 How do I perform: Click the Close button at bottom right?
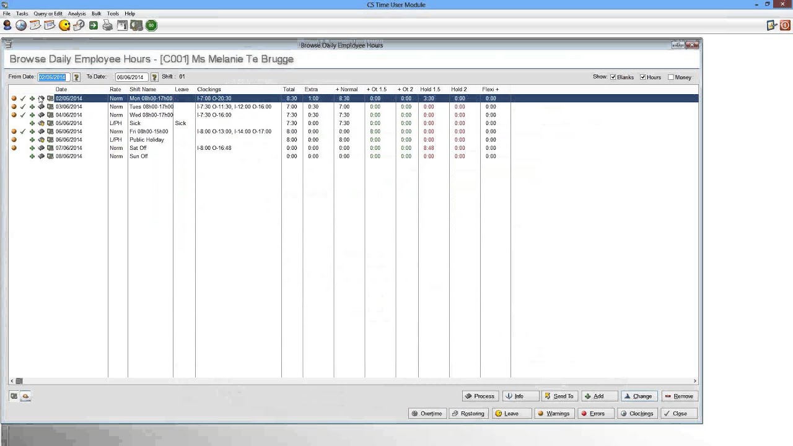[x=680, y=414]
